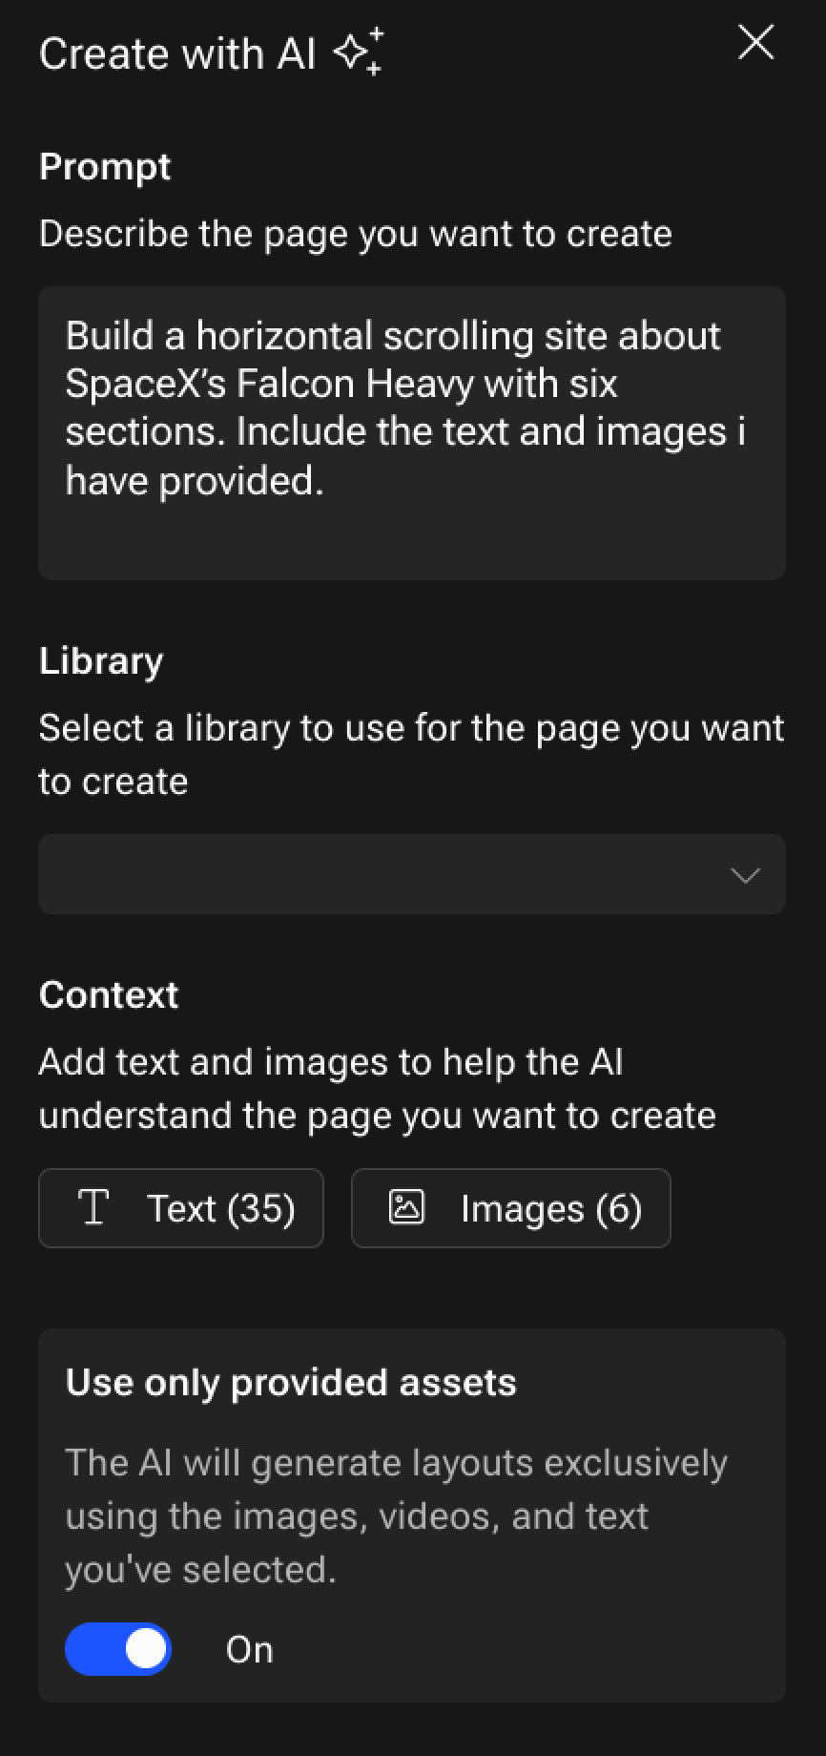Click the T icon on the Text button
This screenshot has height=1756, width=826.
point(93,1207)
